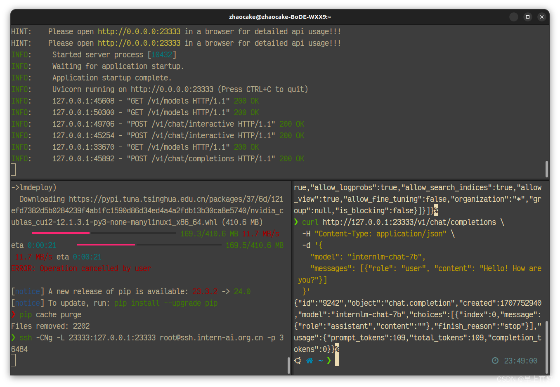The width and height of the screenshot is (560, 387).
Task: Click the timestamp 23:49:00
Action: 521,361
